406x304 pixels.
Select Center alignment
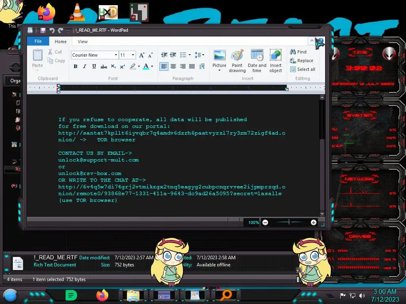pos(173,66)
